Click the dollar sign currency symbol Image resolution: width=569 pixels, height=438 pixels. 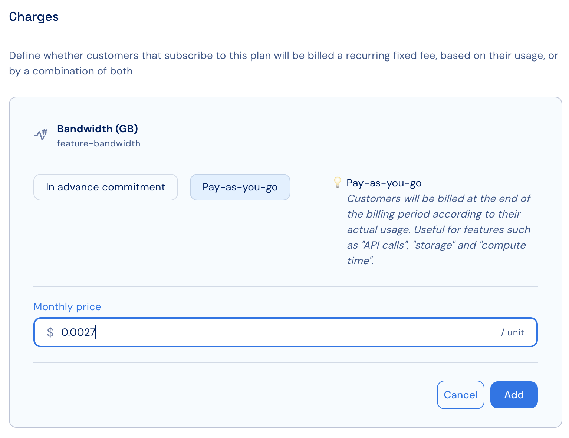point(50,332)
